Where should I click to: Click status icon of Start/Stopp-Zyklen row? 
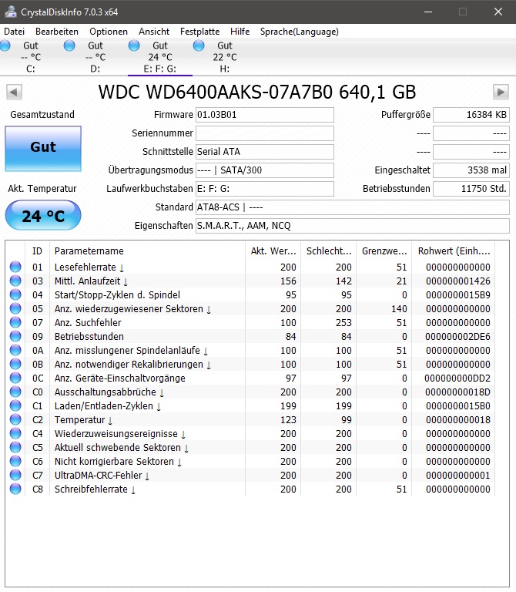click(15, 295)
